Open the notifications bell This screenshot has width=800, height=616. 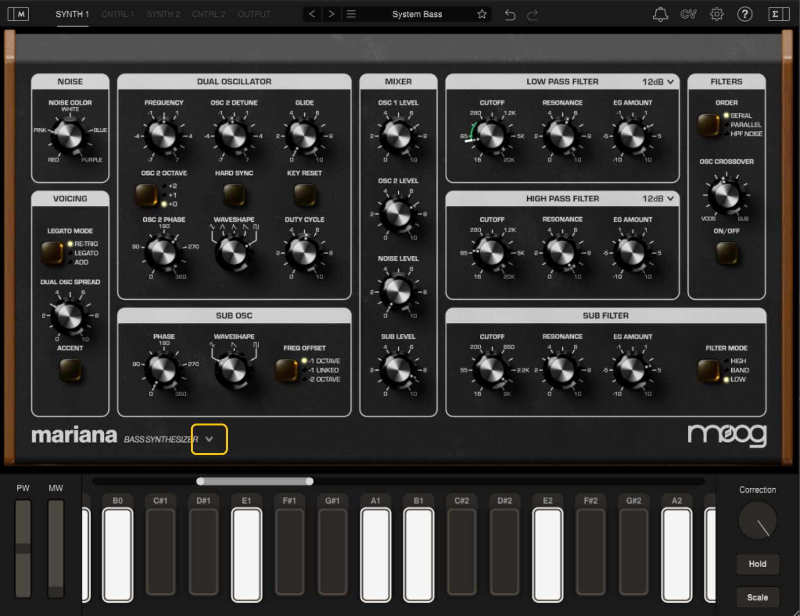[660, 14]
